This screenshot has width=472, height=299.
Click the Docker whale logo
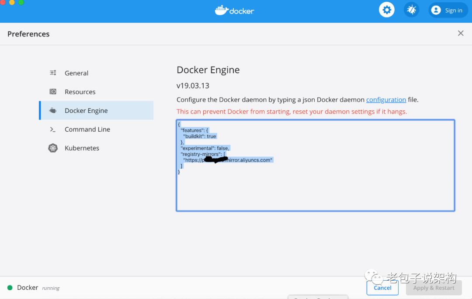click(235, 10)
